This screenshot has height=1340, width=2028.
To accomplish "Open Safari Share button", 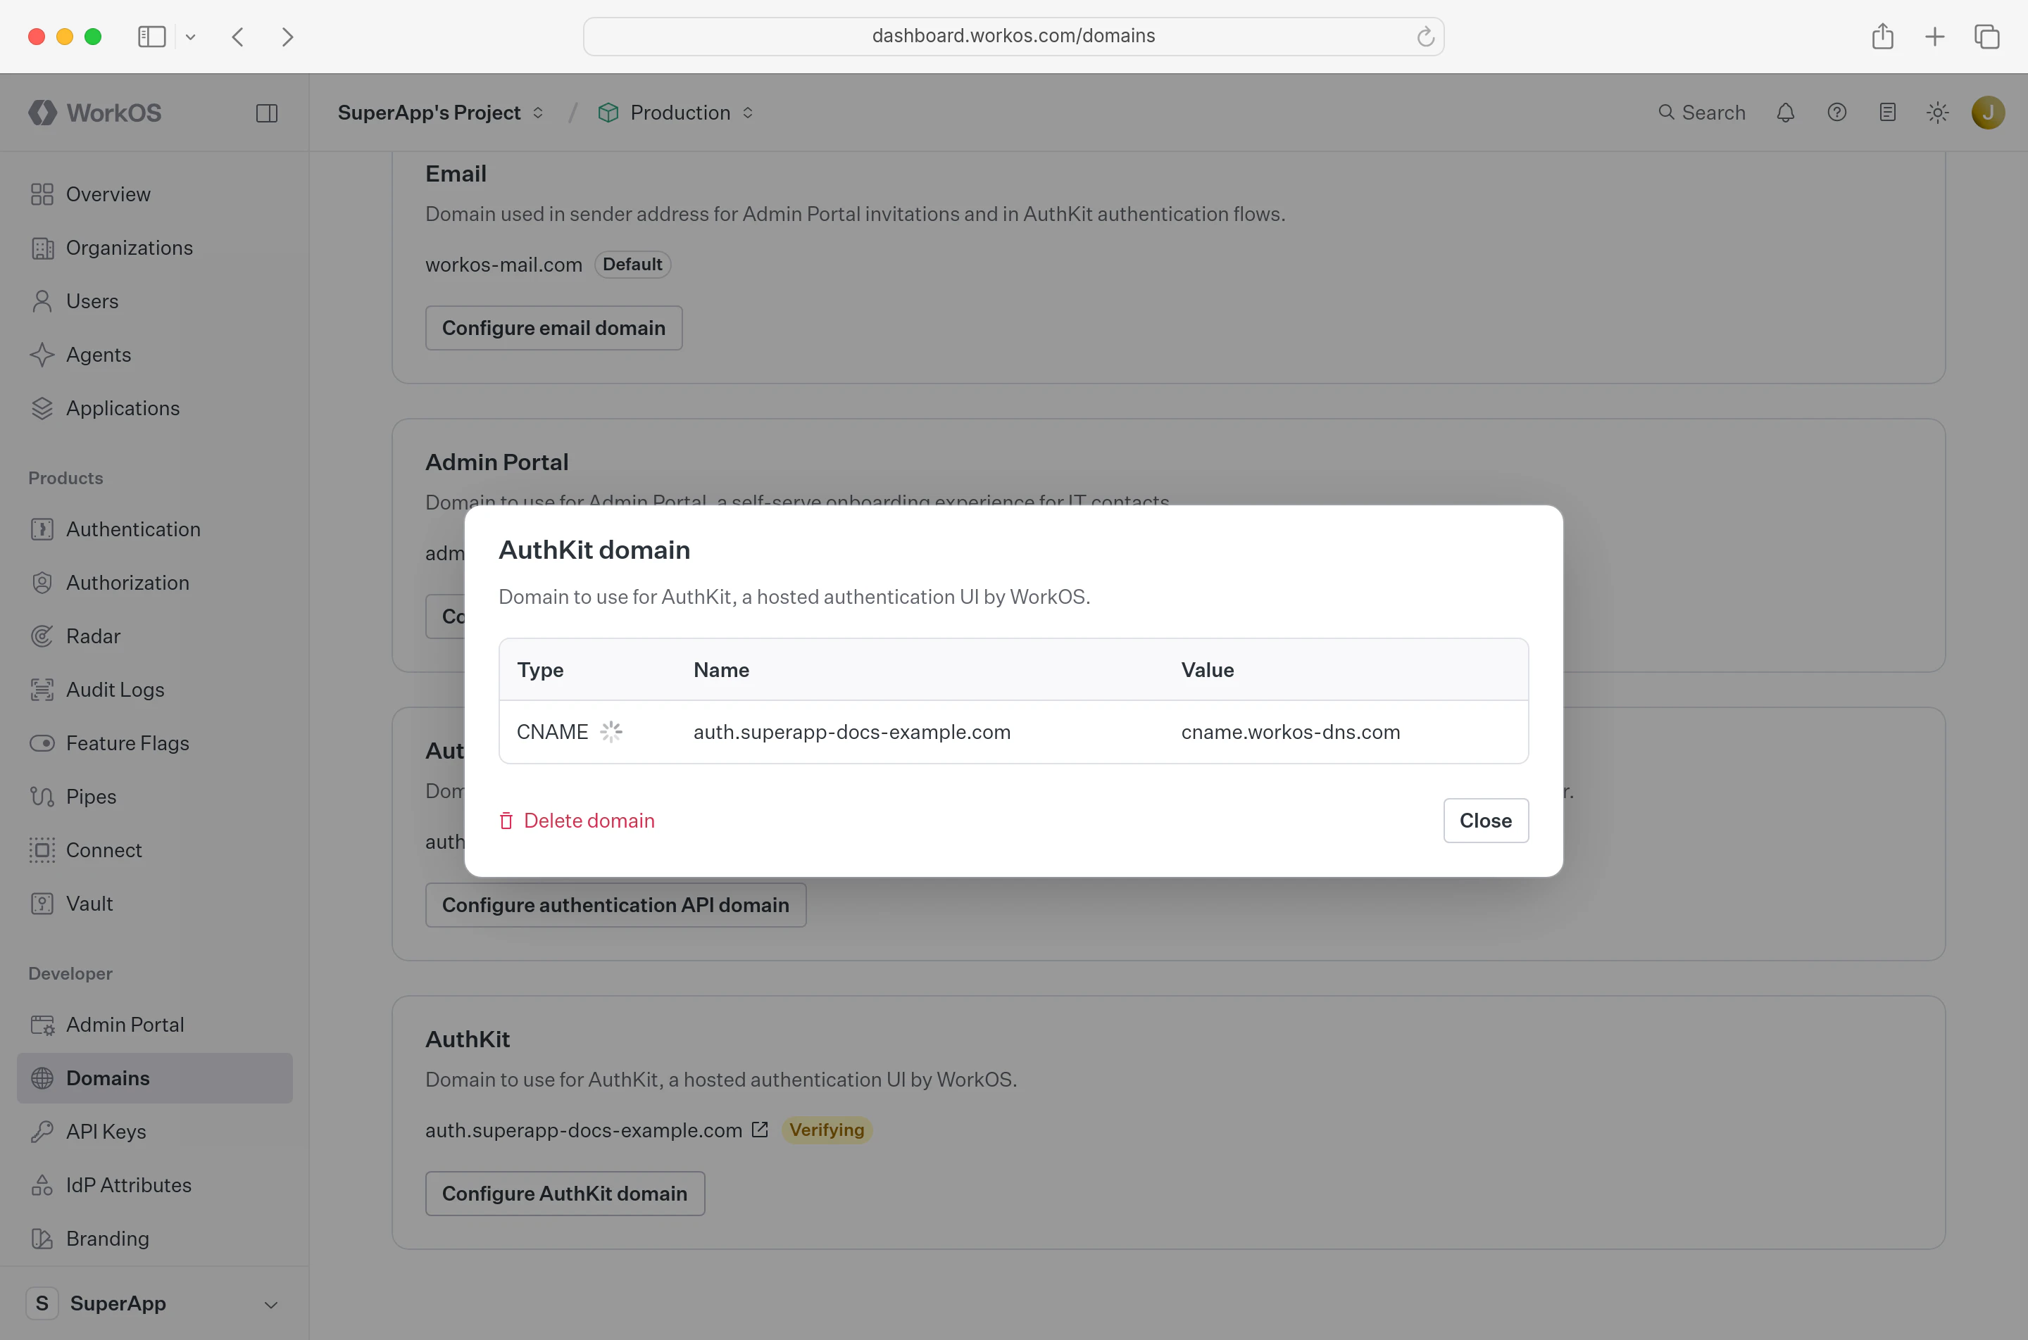I will tap(1883, 36).
